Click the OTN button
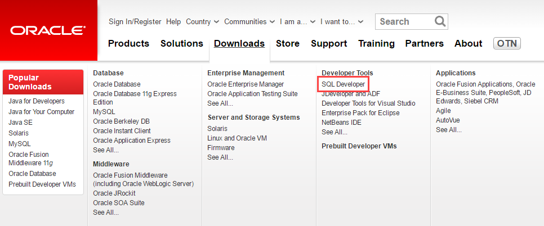The height and width of the screenshot is (226, 544). (x=507, y=43)
